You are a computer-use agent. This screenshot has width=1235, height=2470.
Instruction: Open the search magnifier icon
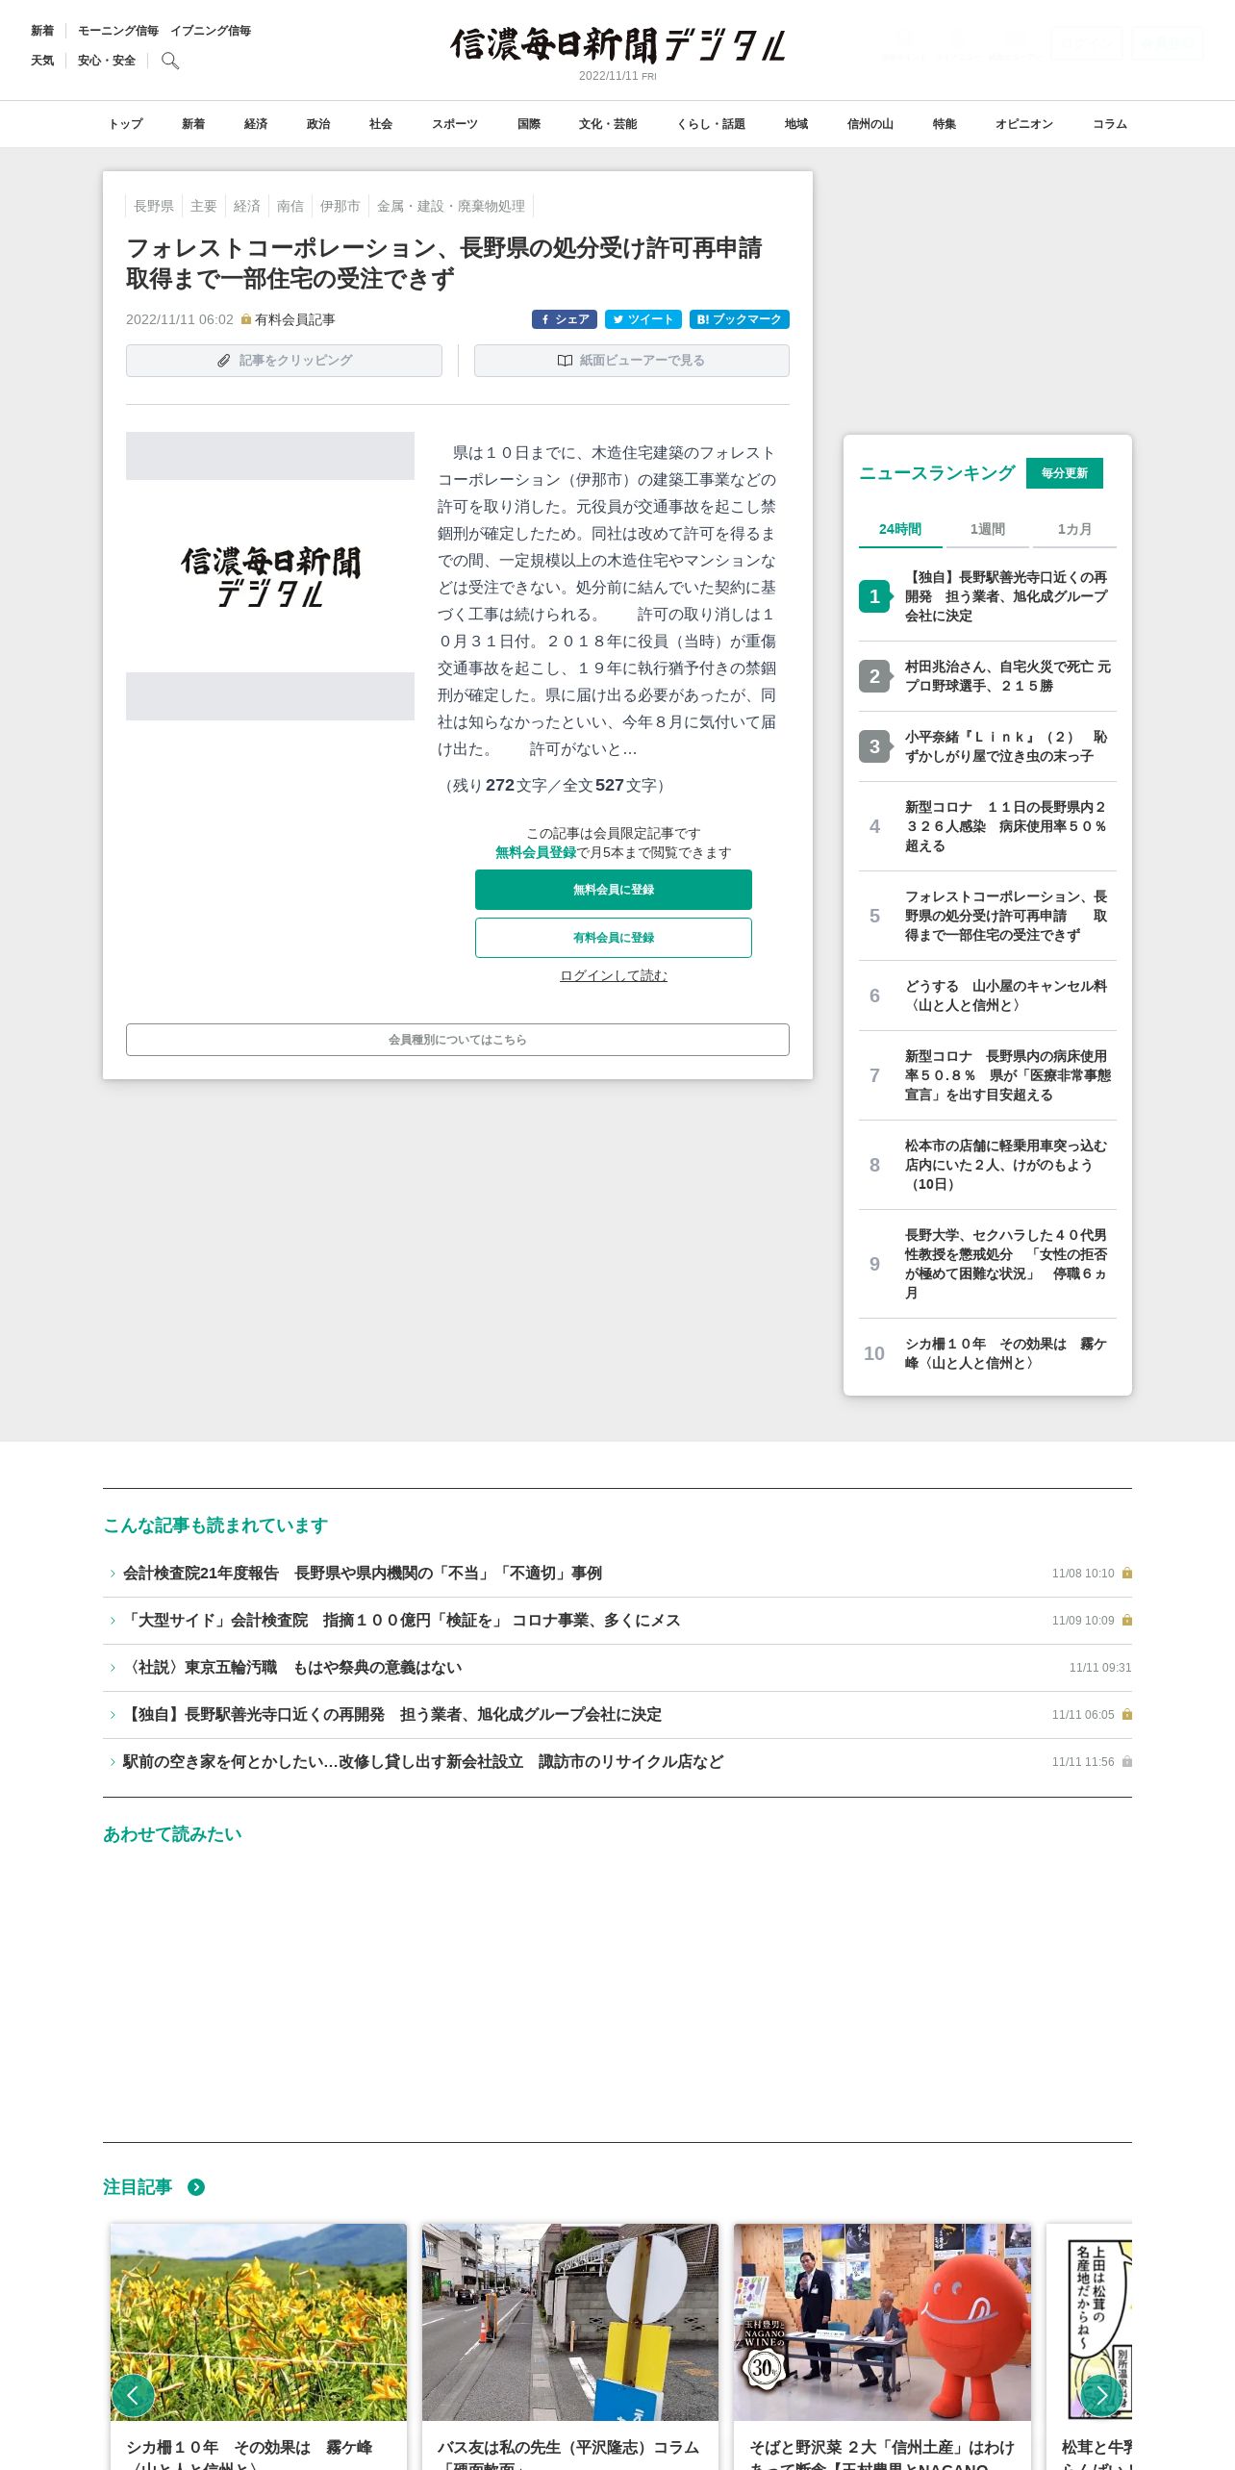[170, 61]
